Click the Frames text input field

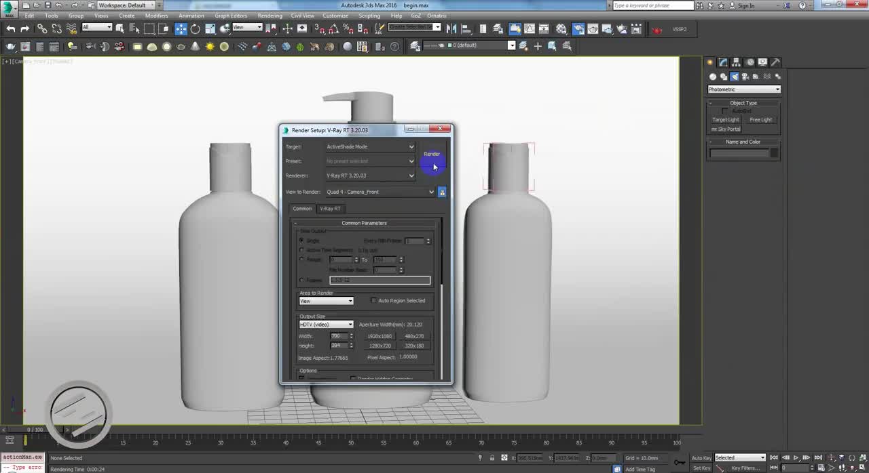(380, 280)
